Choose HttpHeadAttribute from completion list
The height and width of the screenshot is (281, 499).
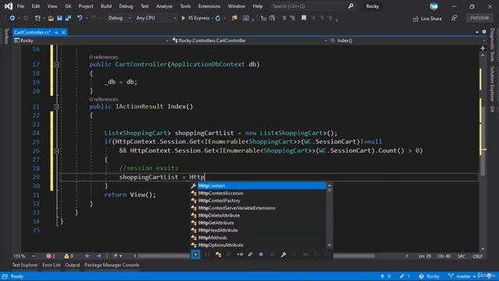point(258,230)
